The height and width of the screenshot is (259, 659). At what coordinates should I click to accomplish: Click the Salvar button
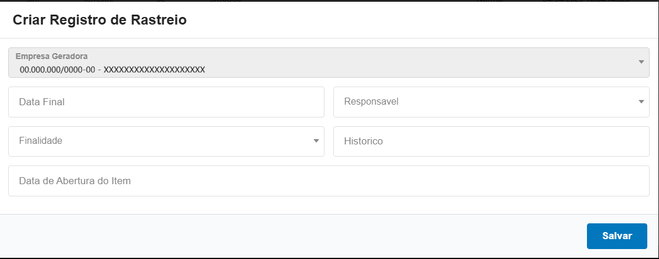pyautogui.click(x=617, y=236)
